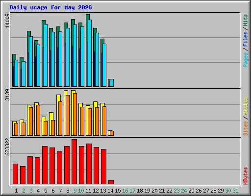Screen dimensions: 251x196
Task: Click day label 20 on the x-axis
Action: (154, 191)
